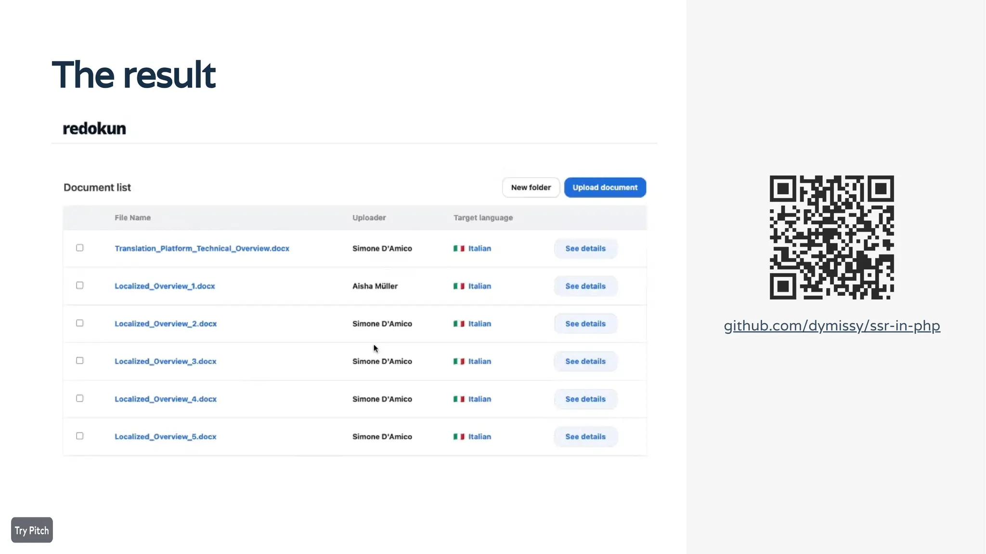The height and width of the screenshot is (554, 986).
Task: Open See details for Localized_Overview_2.docx
Action: tap(585, 324)
